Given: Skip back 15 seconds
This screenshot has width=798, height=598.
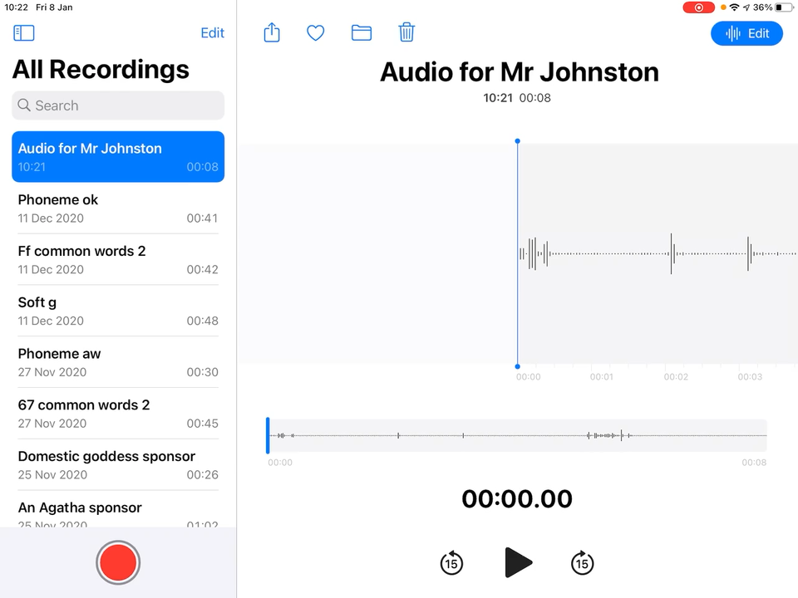Looking at the screenshot, I should pos(451,563).
